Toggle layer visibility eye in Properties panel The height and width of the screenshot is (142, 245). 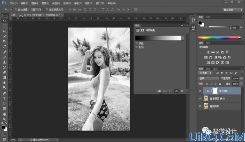coord(177,91)
